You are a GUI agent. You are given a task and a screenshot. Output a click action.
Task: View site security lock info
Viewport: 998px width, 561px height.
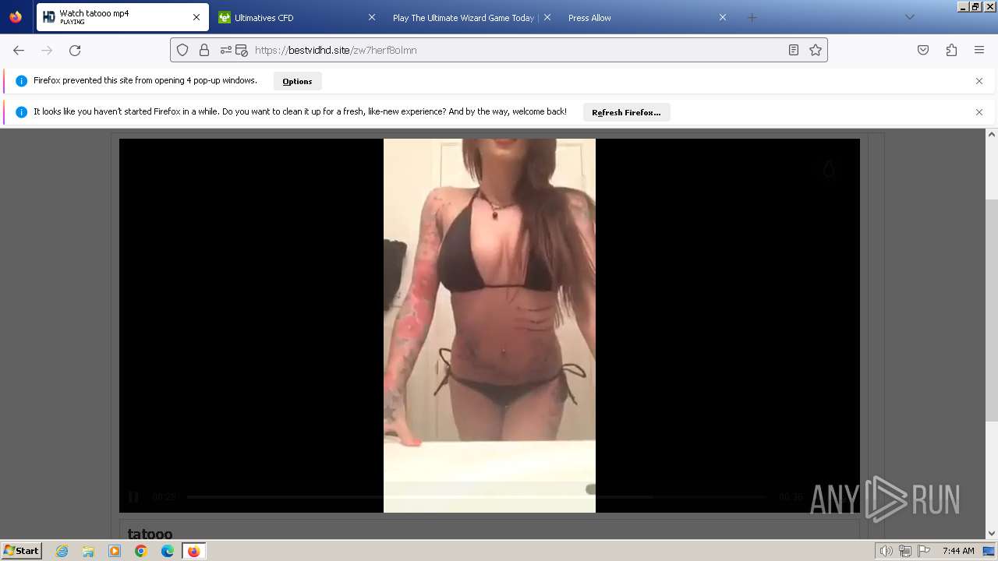tap(204, 50)
